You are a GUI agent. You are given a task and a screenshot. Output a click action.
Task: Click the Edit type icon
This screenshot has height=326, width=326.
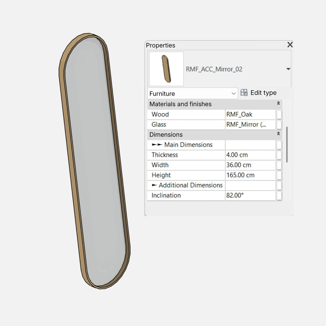point(244,93)
